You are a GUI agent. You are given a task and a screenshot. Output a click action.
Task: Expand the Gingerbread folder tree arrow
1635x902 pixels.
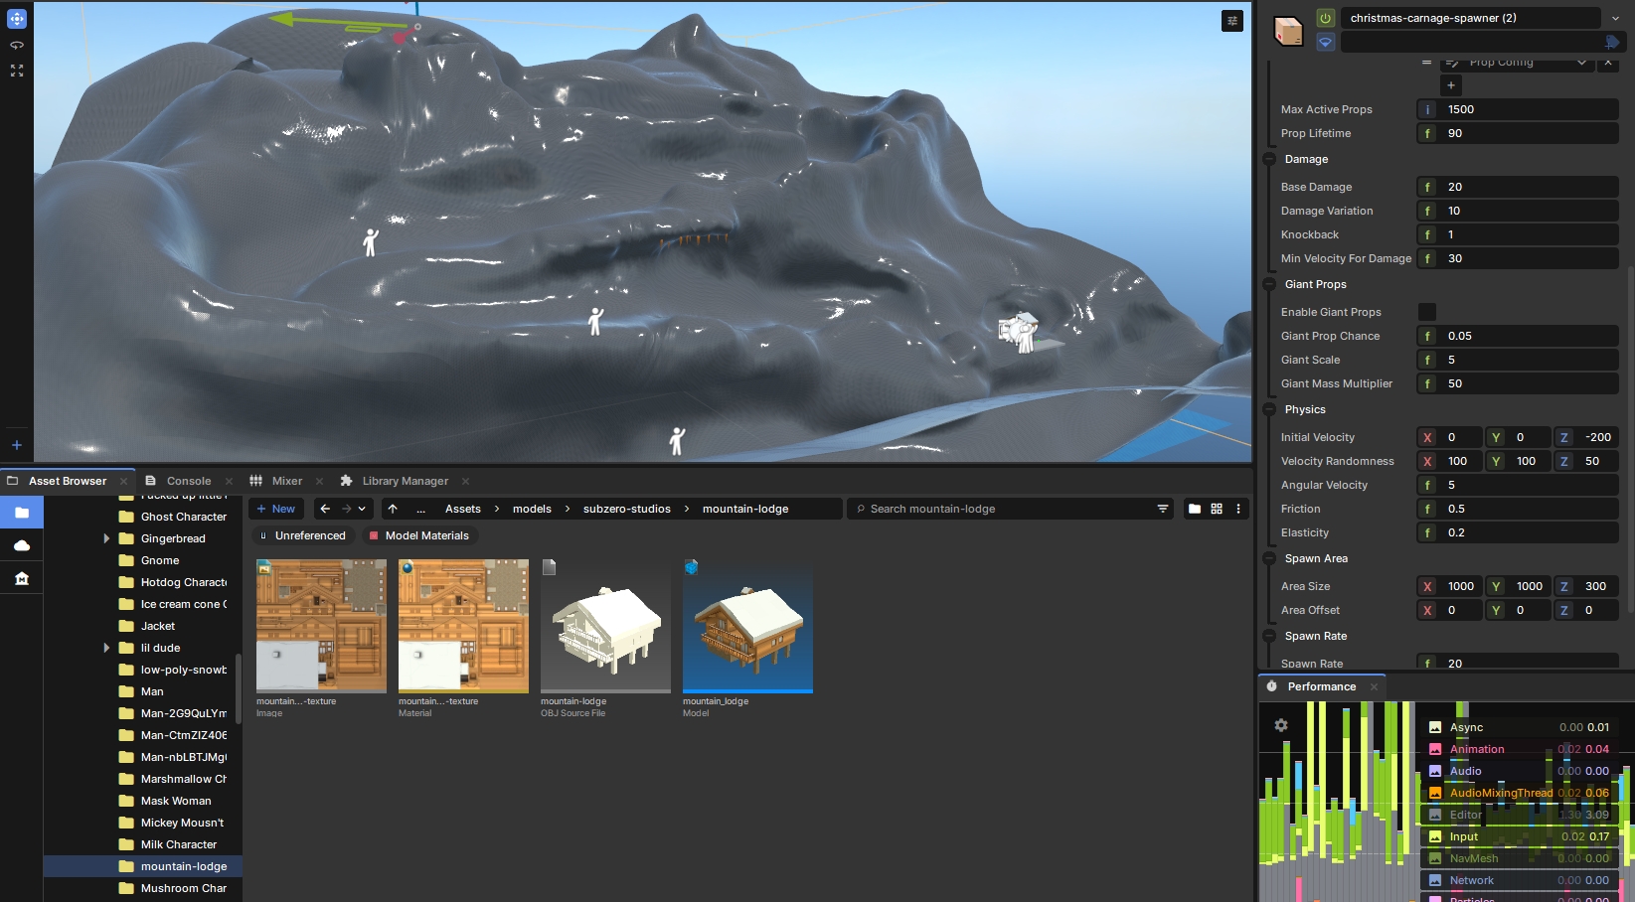tap(106, 538)
